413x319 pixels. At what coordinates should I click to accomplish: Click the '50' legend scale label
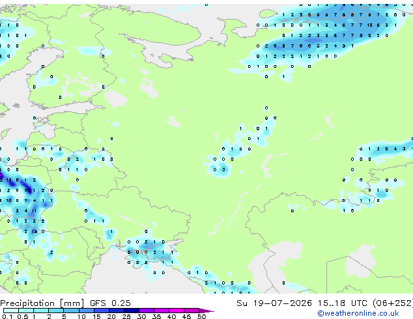pyautogui.click(x=201, y=316)
